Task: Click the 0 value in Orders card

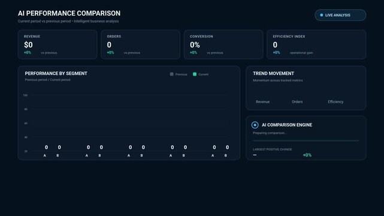Action: click(109, 45)
